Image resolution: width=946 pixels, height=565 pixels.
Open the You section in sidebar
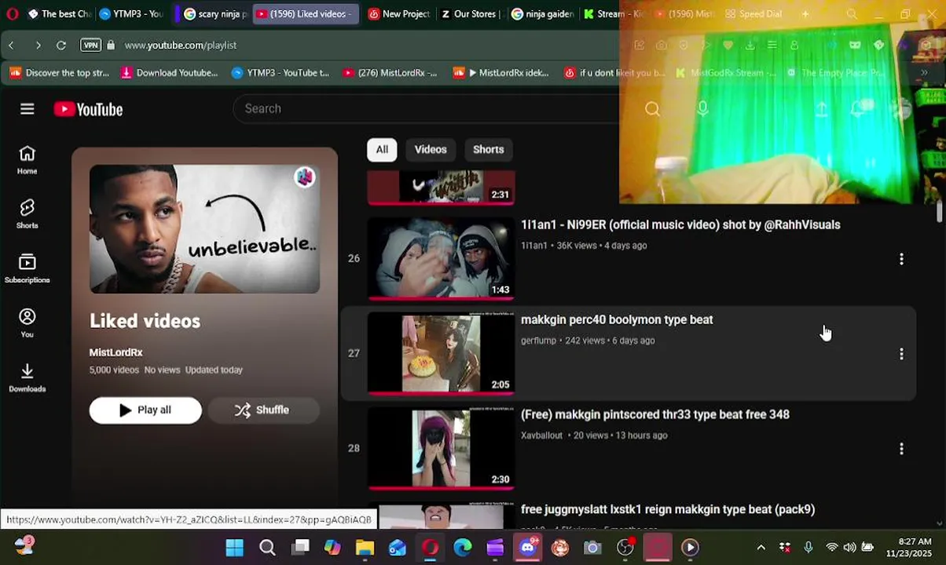(27, 323)
